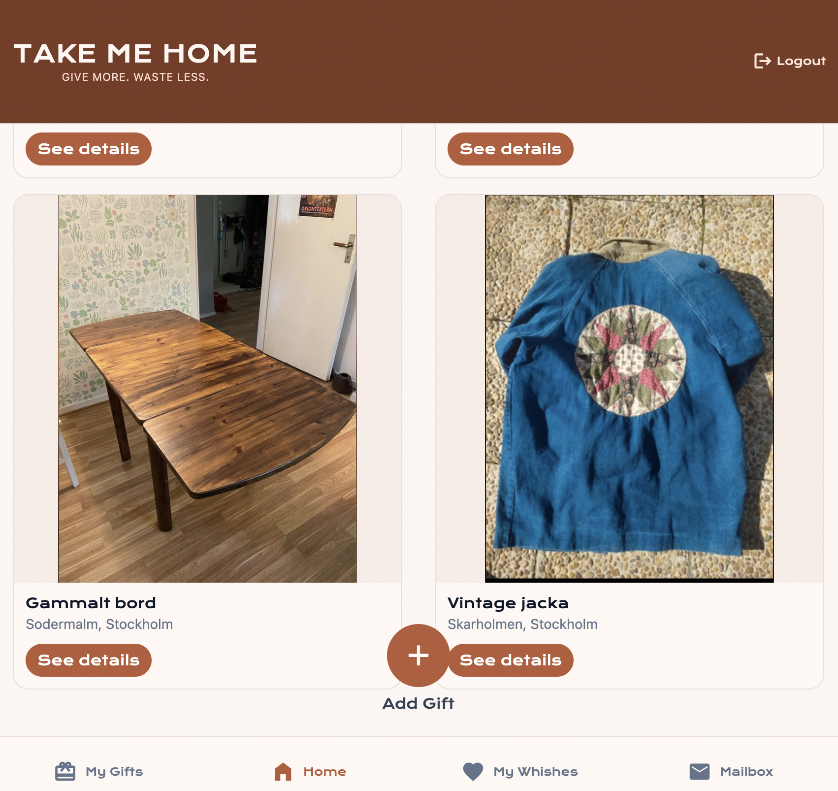Click the TAKE ME HOME logo
Screen dimensions: 838x791
(135, 62)
